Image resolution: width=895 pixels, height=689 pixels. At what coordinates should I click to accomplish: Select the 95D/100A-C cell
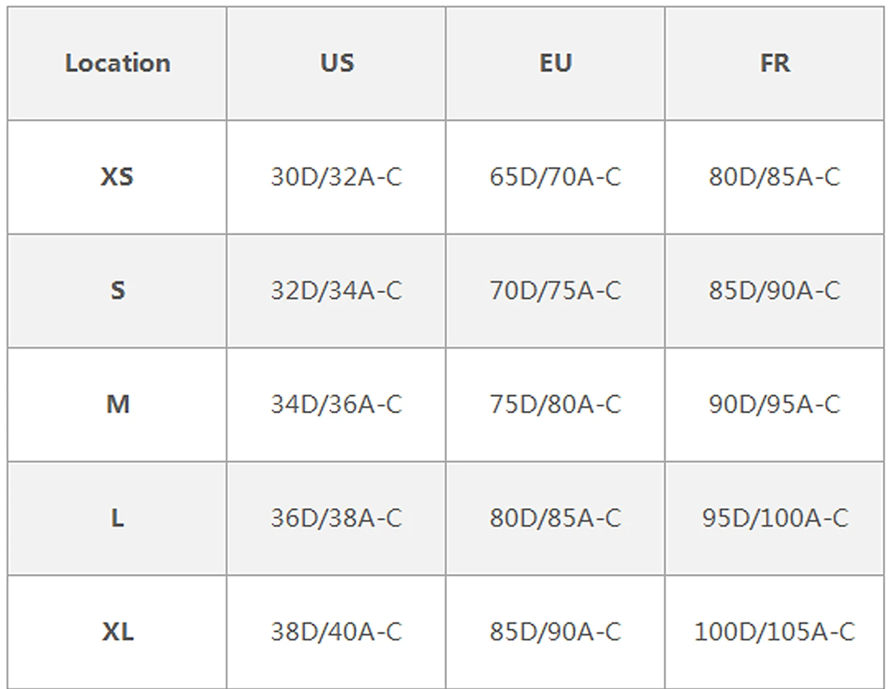pos(774,518)
